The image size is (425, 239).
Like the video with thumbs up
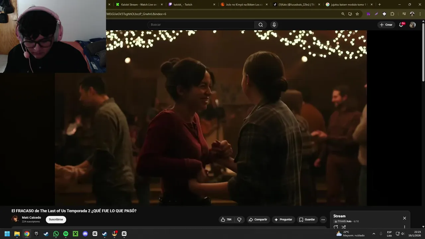tap(226, 219)
